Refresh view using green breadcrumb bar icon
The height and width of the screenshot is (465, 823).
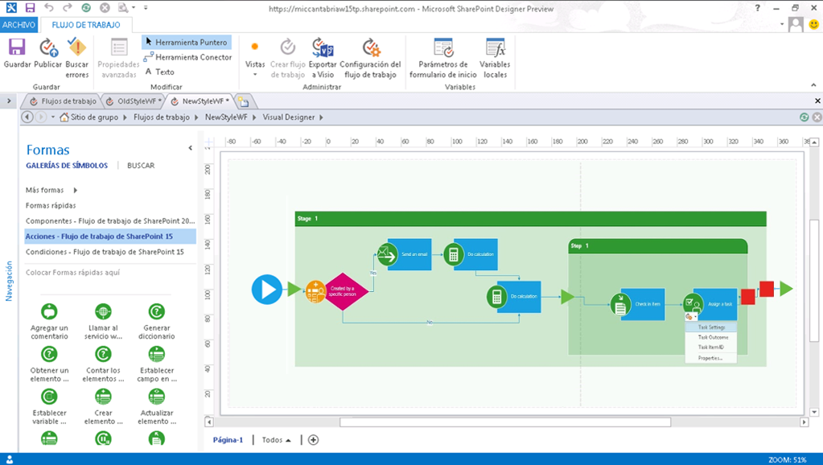[x=804, y=117]
